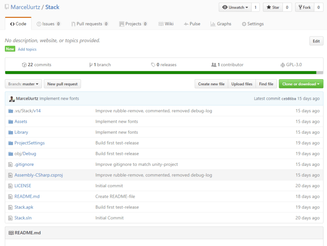Fork the Stack repository
The width and height of the screenshot is (327, 246).
(x=304, y=7)
